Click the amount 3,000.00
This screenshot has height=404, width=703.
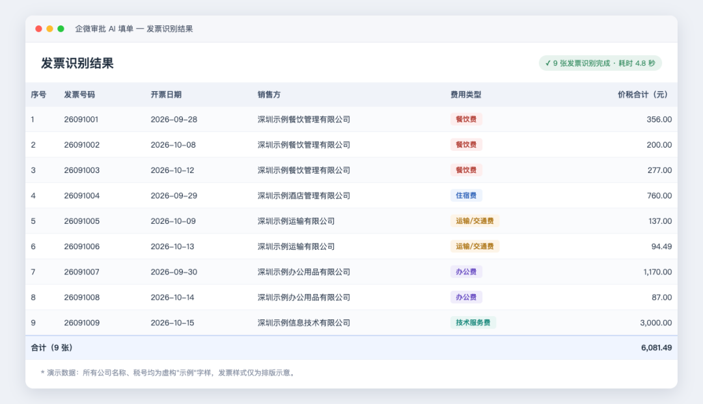tap(656, 323)
